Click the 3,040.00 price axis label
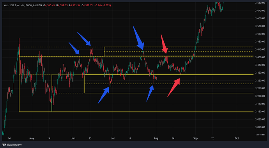 pyautogui.click(x=260, y=127)
